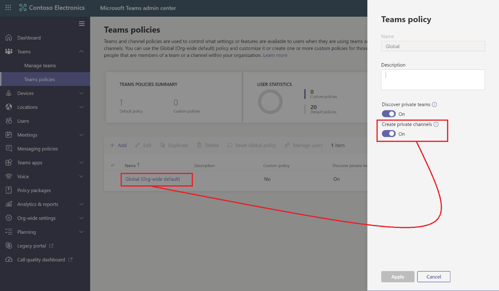Click Delete in the policies toolbar
Viewport: 499px width, 291px height.
(x=208, y=145)
